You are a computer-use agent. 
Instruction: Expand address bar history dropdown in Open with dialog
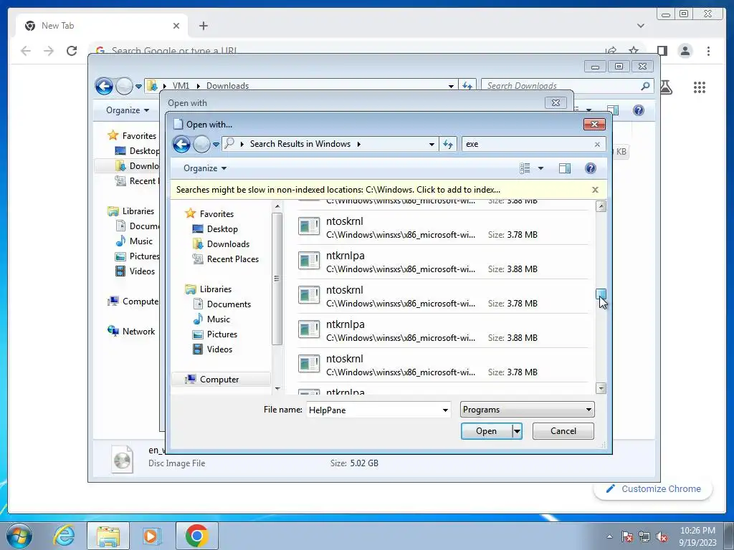(x=432, y=145)
